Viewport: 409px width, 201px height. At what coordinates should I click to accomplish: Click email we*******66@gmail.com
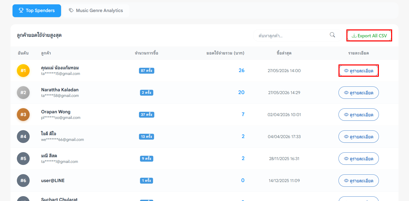[x=63, y=140]
